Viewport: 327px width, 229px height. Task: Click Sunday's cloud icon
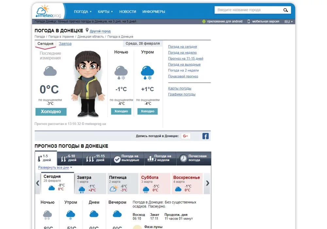[178, 189]
